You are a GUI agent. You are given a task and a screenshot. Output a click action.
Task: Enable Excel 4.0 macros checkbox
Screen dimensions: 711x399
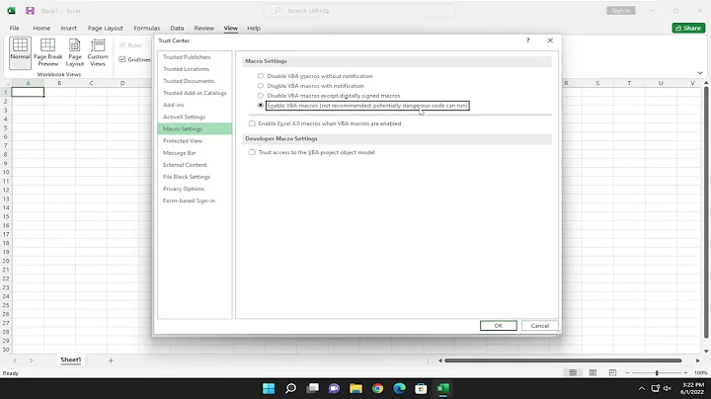(x=252, y=123)
